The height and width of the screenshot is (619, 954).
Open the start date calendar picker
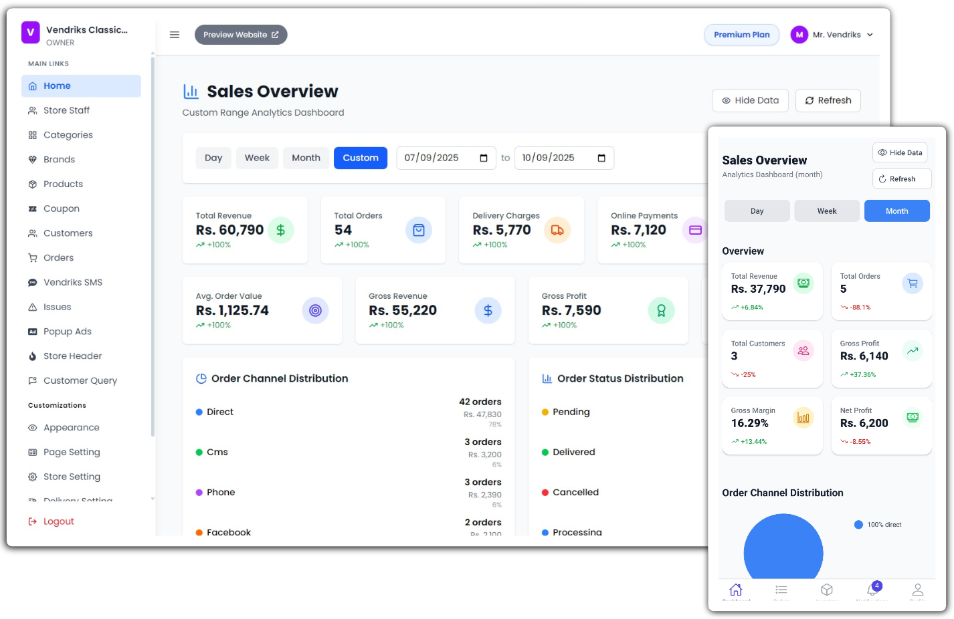484,158
